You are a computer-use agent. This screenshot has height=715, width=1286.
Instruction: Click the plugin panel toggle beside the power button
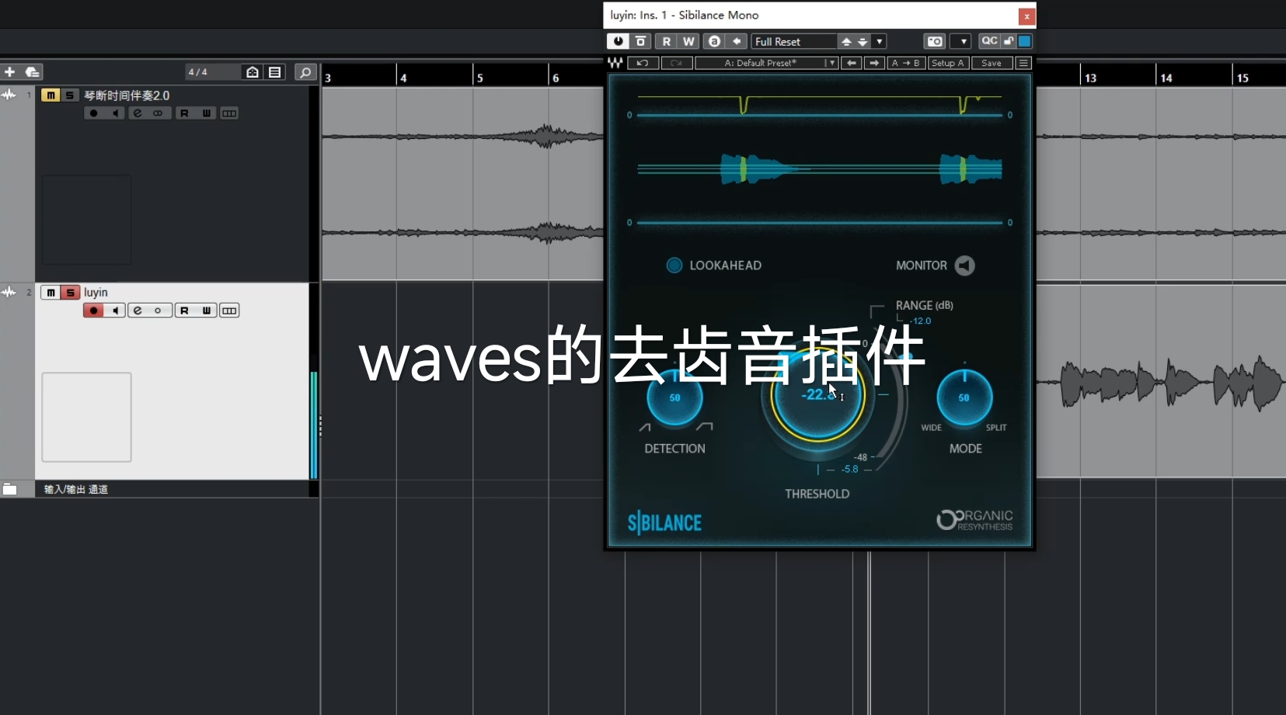[641, 41]
